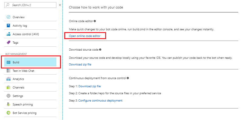Click the Analytics chart icon
This screenshot has width=241, height=120.
pyautogui.click(x=8, y=79)
